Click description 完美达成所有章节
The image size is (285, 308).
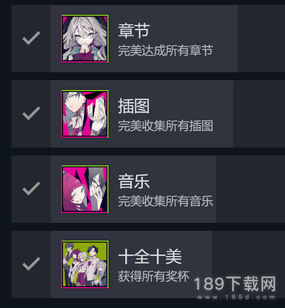[165, 51]
